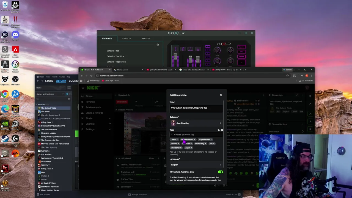Click Add a Game in Steam
This screenshot has width=352, height=198.
point(43,194)
